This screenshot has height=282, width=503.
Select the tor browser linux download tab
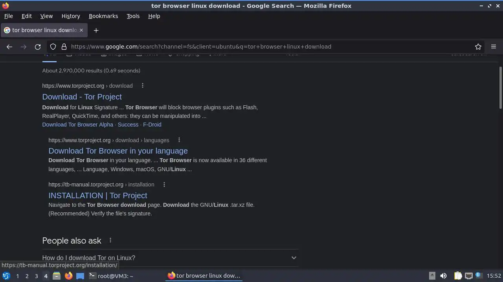pos(44,30)
